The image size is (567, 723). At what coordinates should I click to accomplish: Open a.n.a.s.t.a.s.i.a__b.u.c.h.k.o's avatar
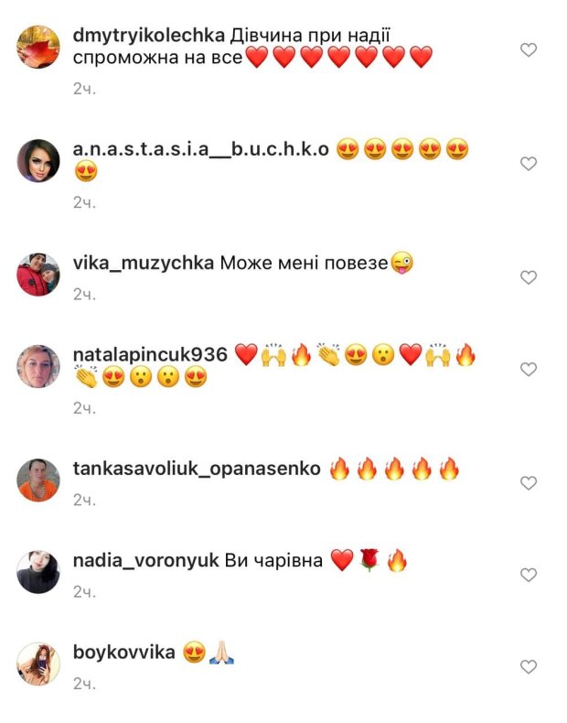pos(38,160)
